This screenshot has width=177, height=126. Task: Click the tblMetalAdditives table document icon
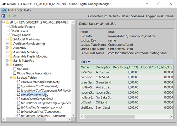(19, 111)
